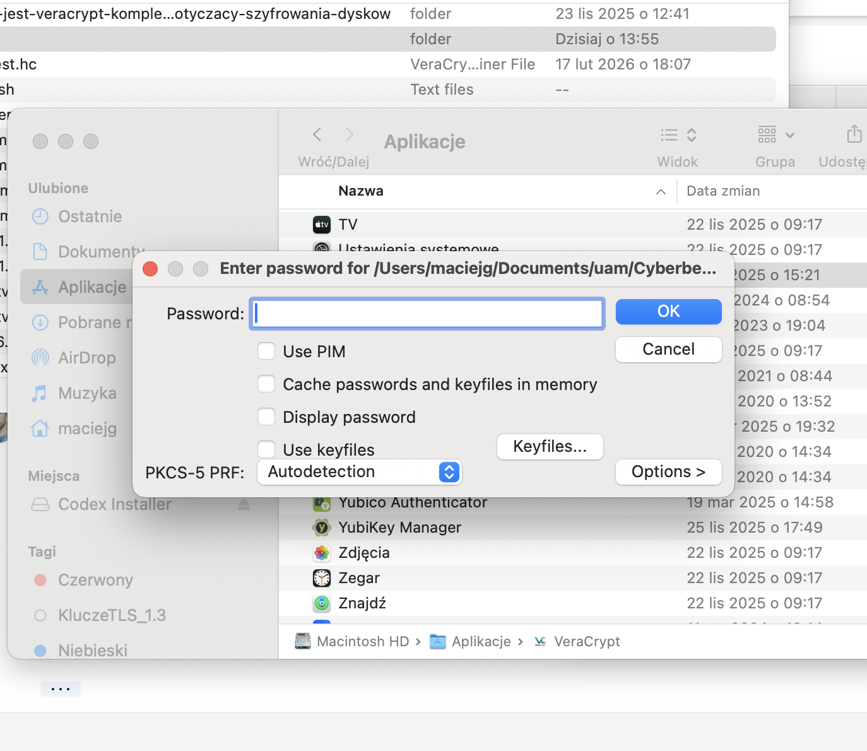
Task: Click the Keyfiles... button
Action: click(550, 447)
